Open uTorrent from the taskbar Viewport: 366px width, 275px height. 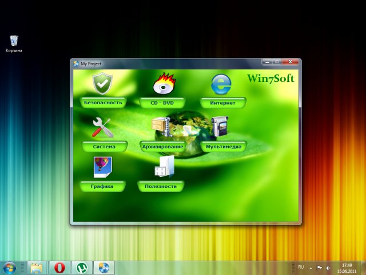[x=82, y=268]
